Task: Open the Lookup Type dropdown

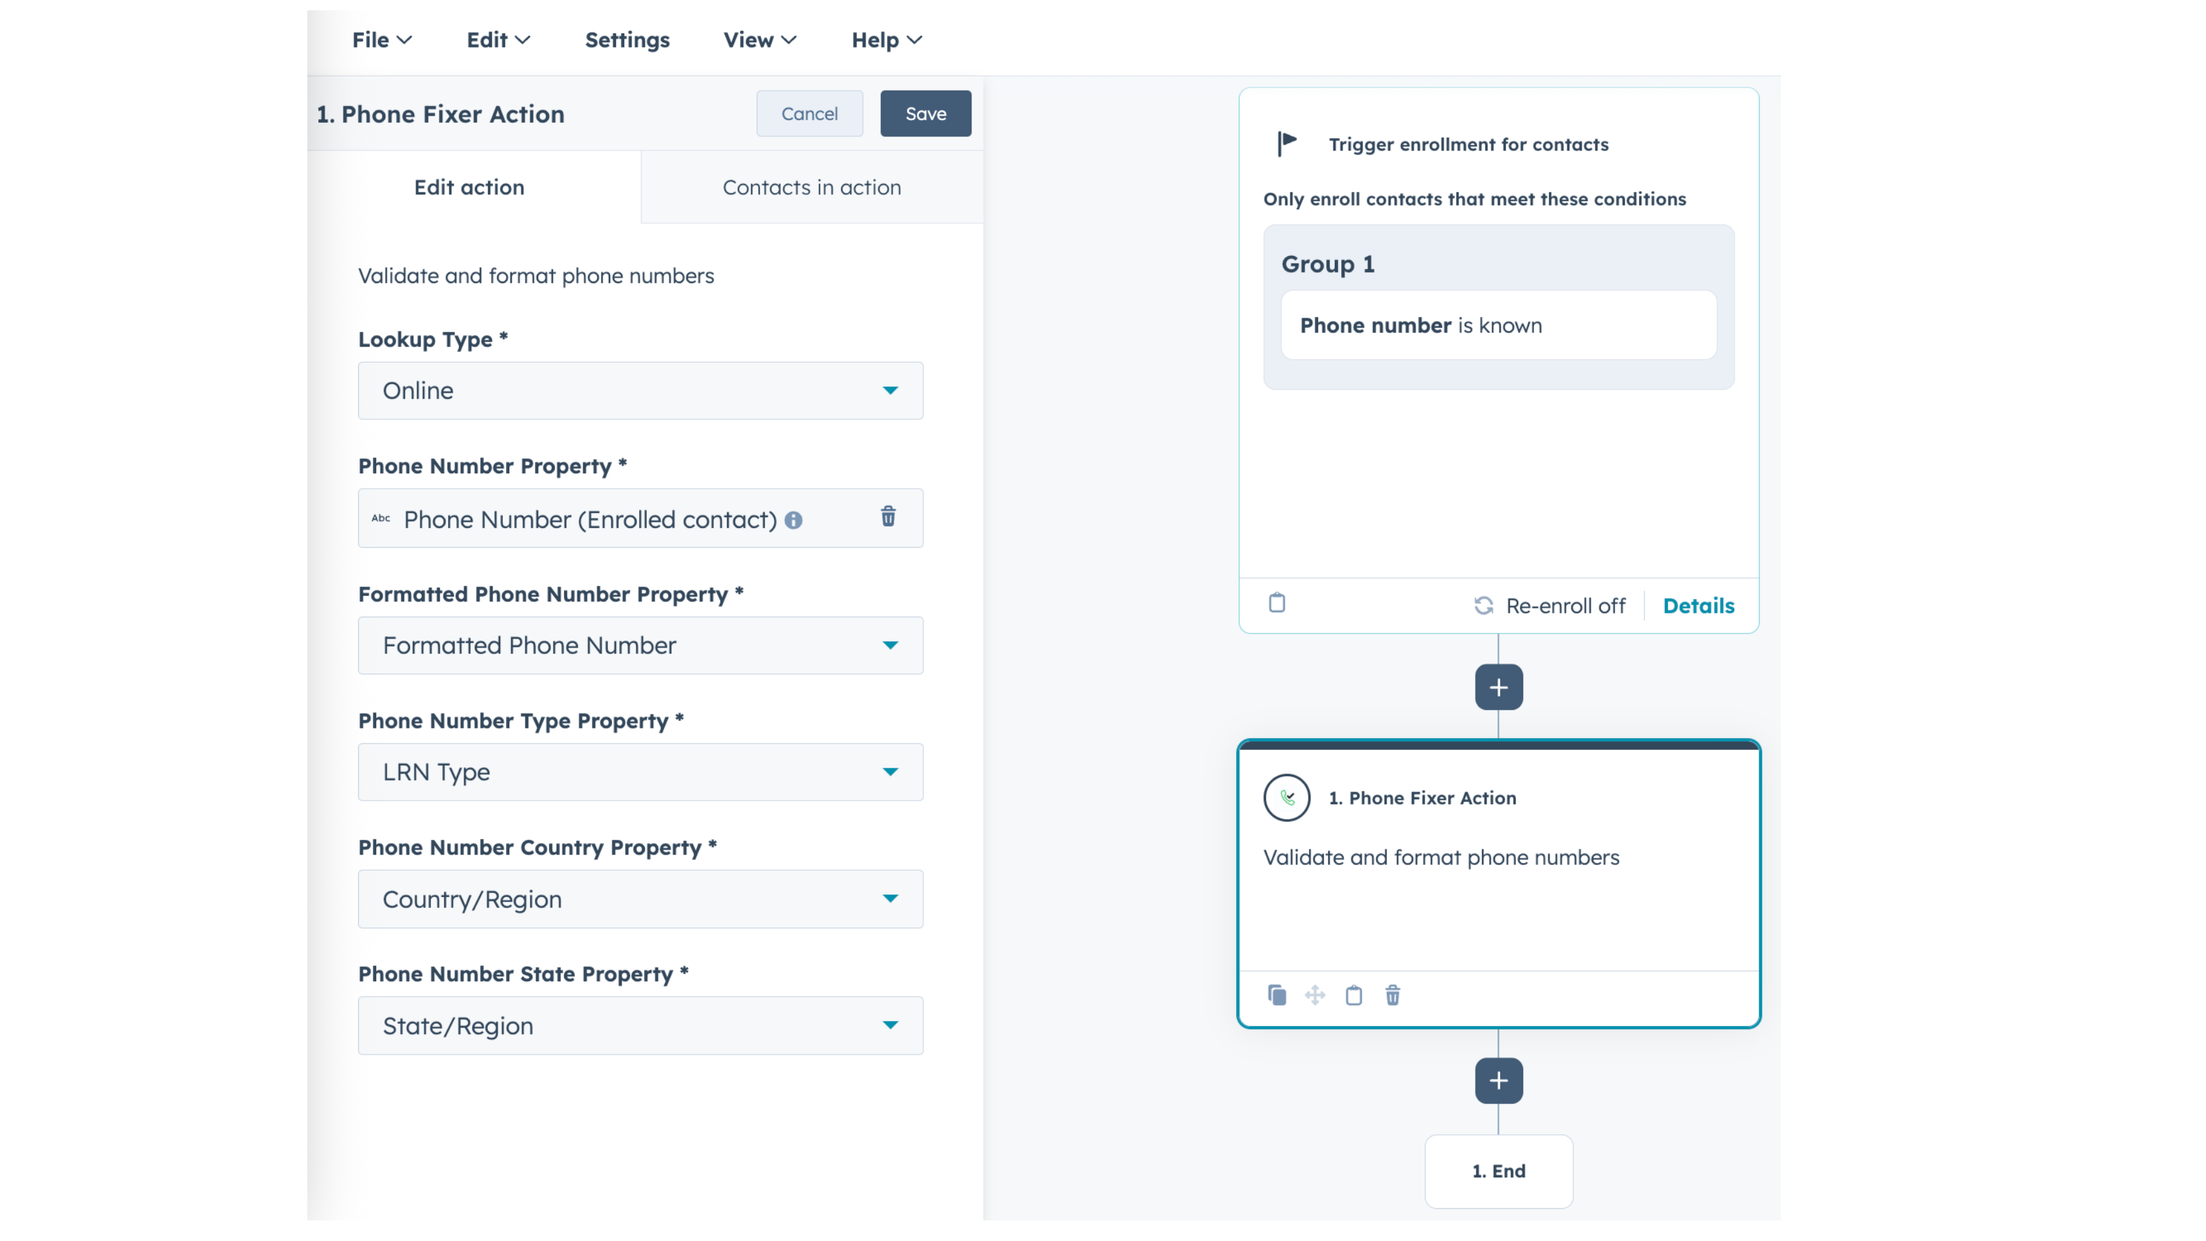Action: (640, 390)
